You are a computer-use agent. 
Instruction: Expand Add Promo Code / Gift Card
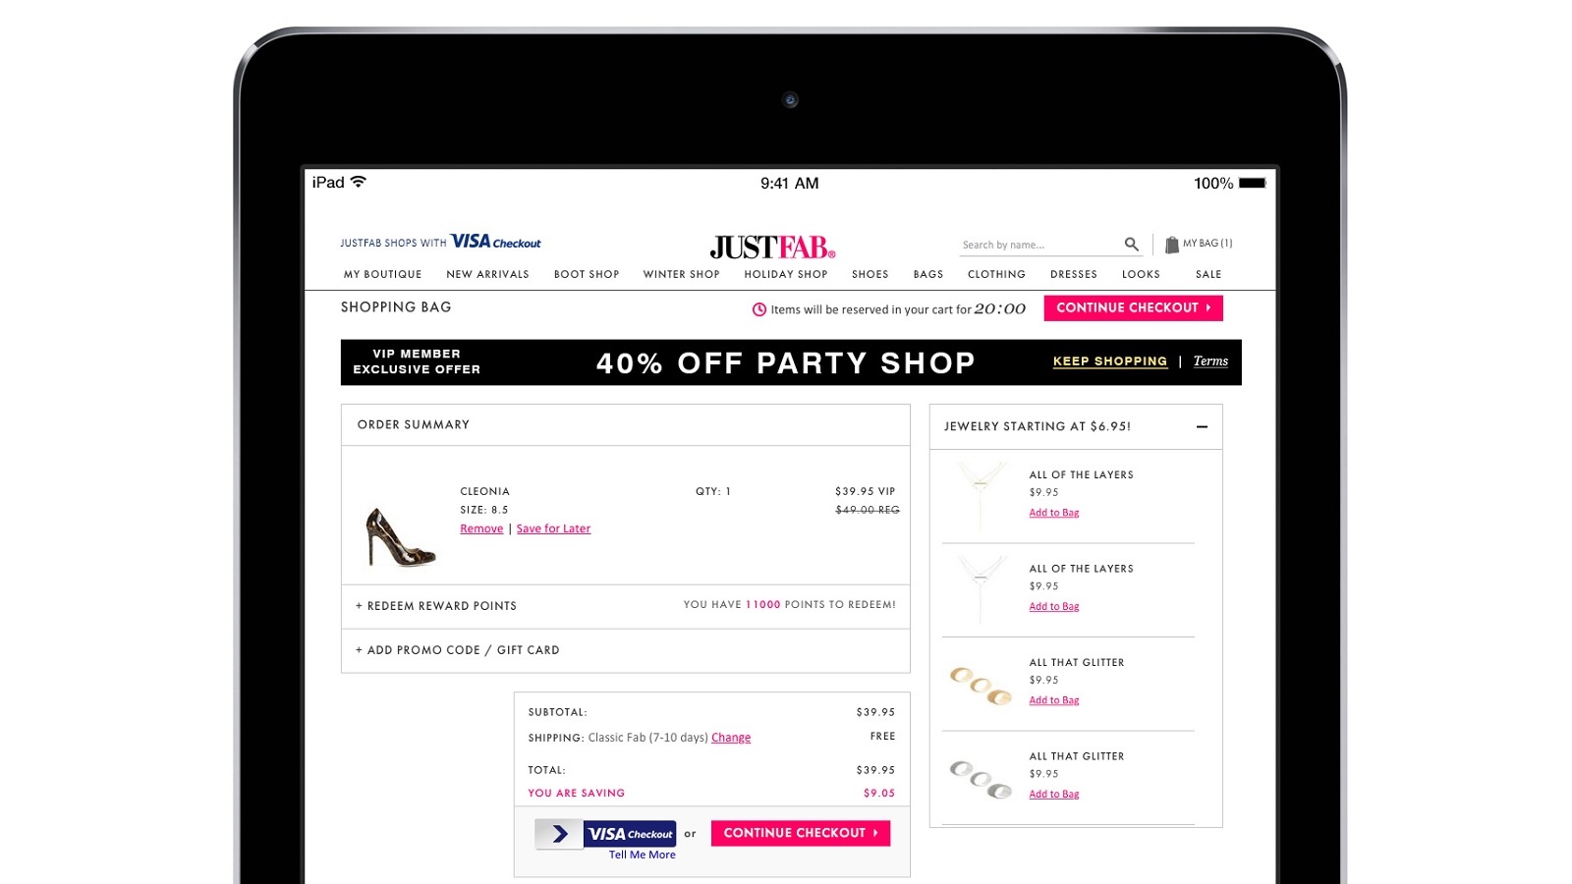pyautogui.click(x=458, y=650)
